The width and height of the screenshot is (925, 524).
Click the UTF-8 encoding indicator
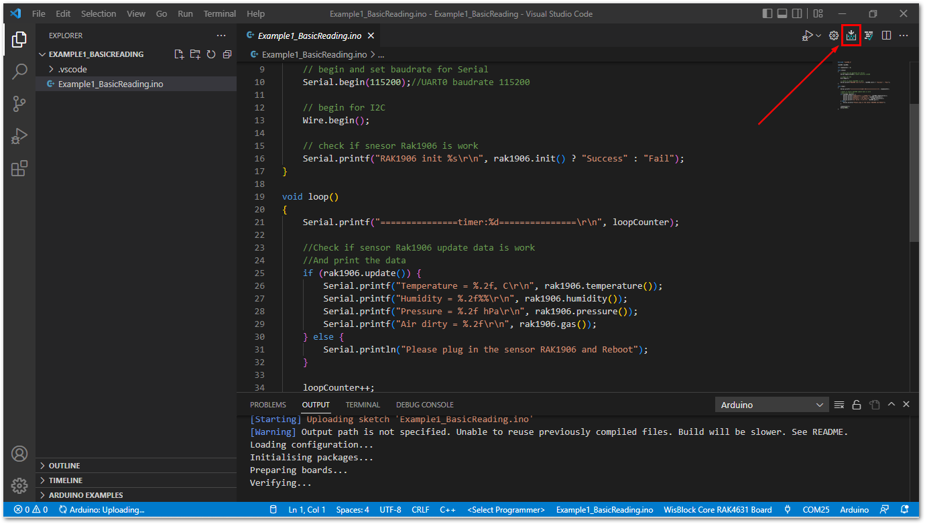(x=390, y=510)
